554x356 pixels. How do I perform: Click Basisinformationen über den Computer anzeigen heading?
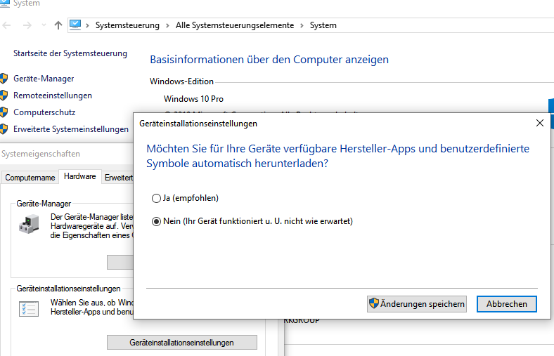click(x=269, y=60)
